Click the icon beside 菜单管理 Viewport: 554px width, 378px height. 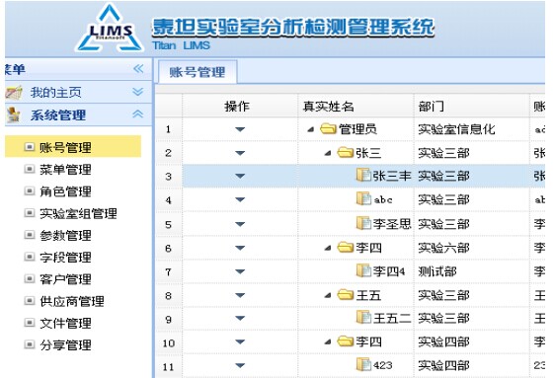pos(30,169)
